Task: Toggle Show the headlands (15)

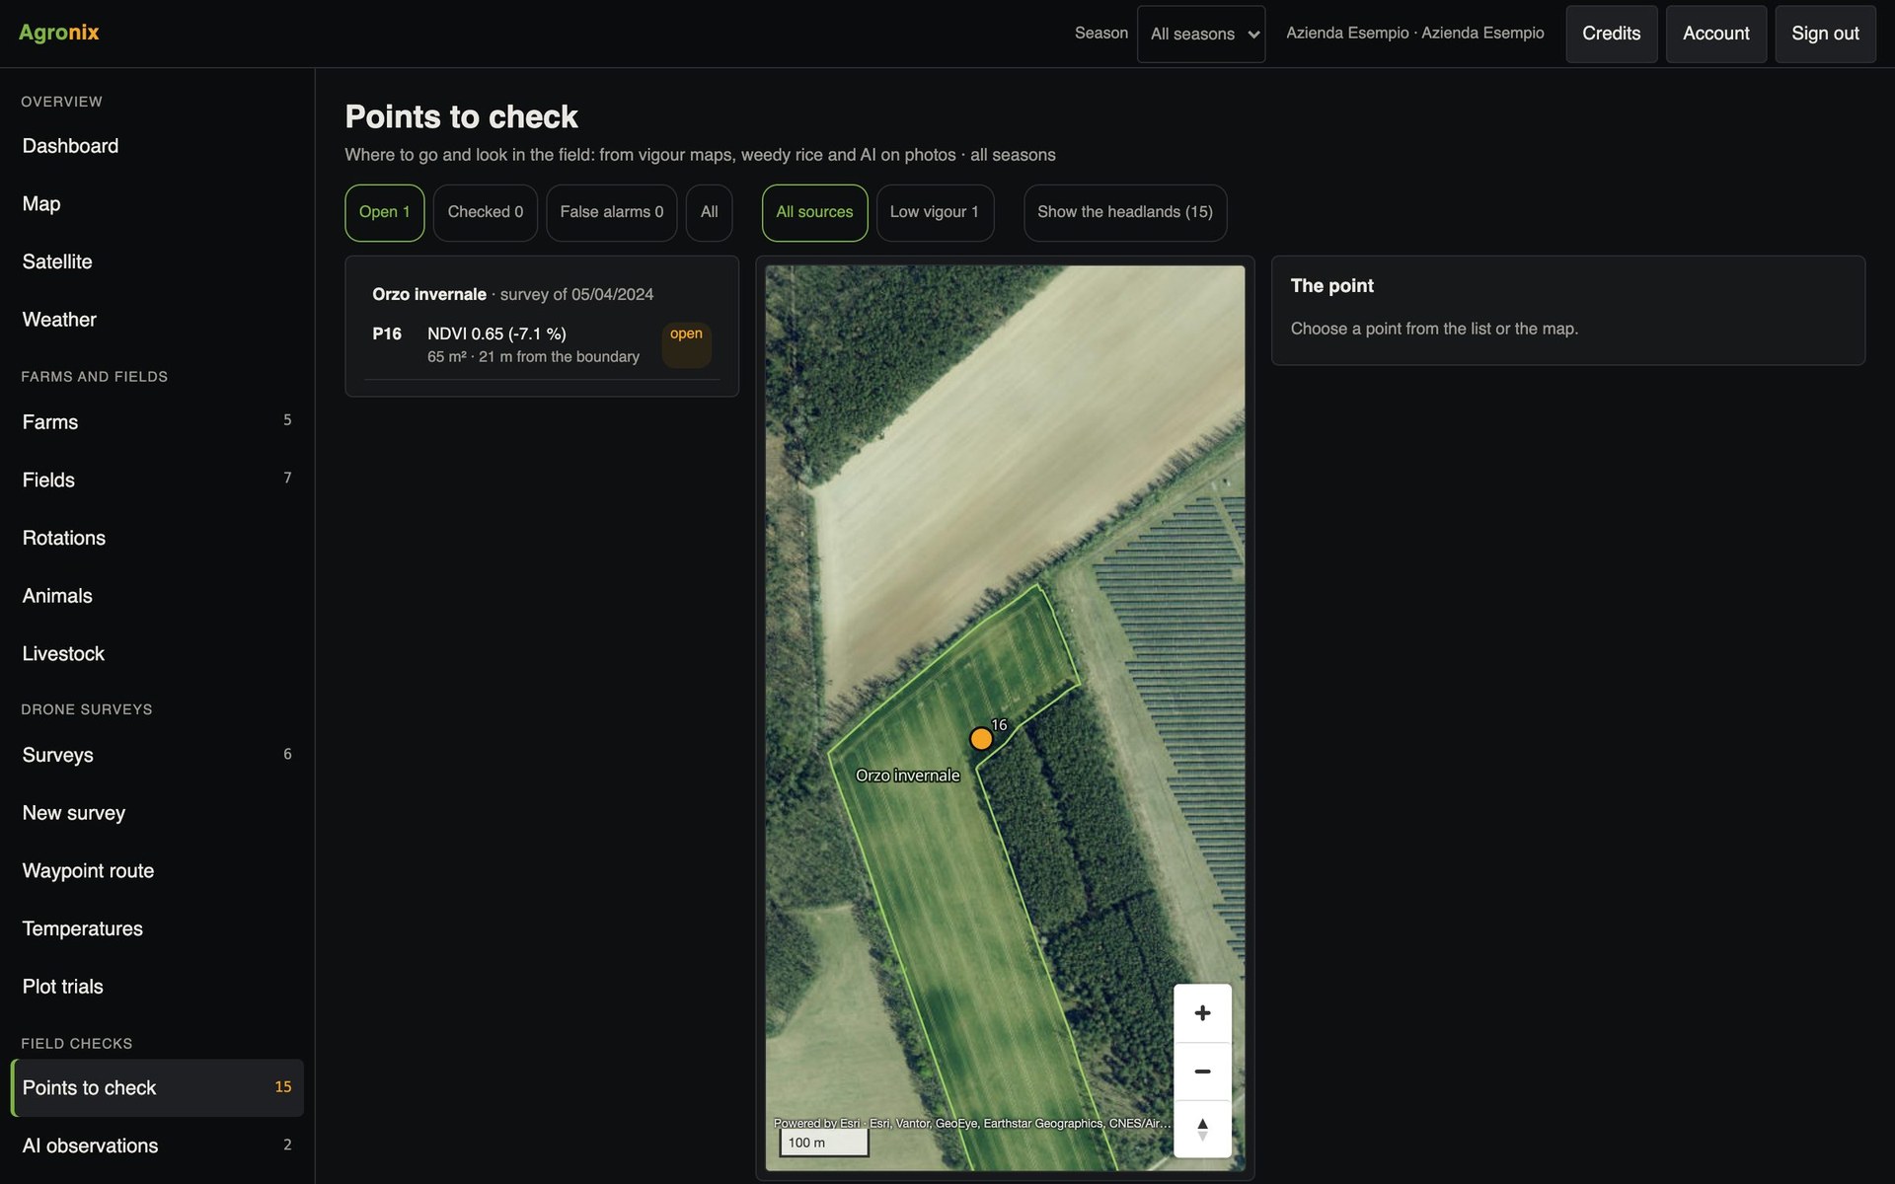Action: (1125, 212)
